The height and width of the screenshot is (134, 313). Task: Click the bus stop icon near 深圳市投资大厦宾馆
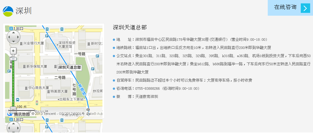pos(62,29)
